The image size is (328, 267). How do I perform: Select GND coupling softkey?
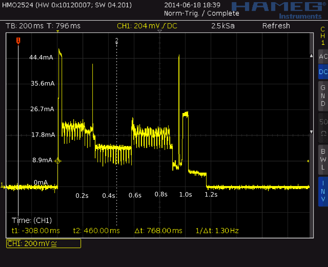click(x=323, y=96)
